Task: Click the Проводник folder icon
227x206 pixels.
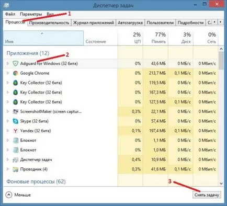Action: (15, 169)
